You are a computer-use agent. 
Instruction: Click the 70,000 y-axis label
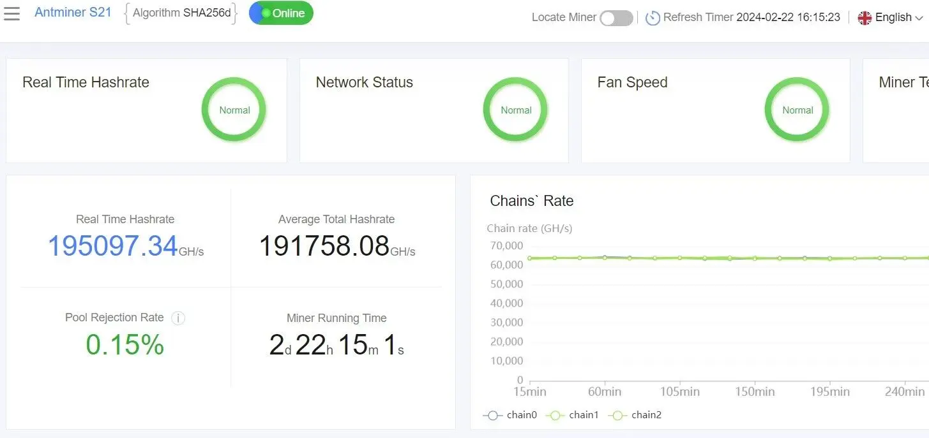point(506,245)
